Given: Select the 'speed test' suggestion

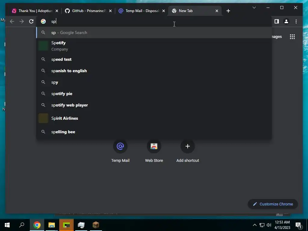Looking at the screenshot, I should coord(154,59).
